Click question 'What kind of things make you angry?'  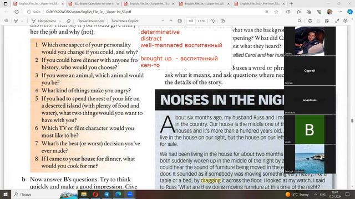click(86, 91)
